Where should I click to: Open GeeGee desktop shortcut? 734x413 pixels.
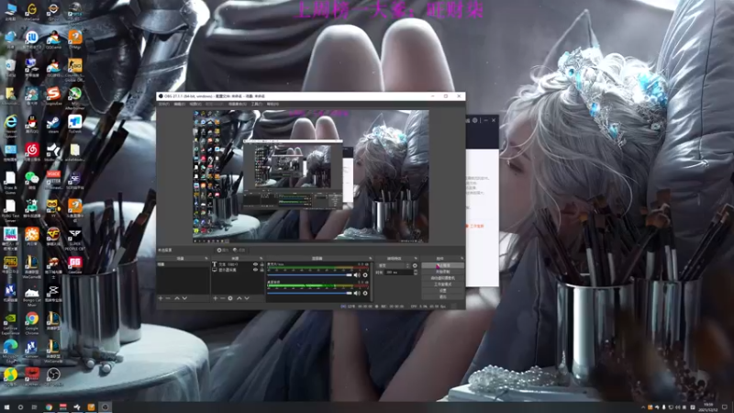[75, 265]
